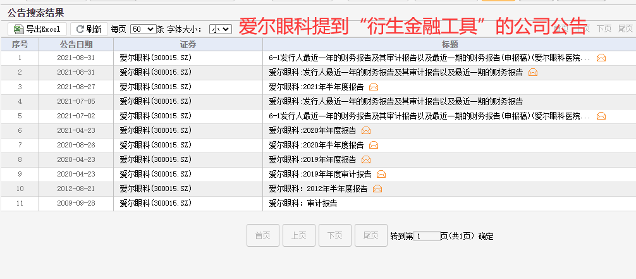Viewport: 636px width, 279px height.
Task: Open 爱尔眼科:2021年半年度报告 title
Action: [x=316, y=87]
